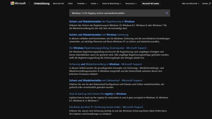This screenshot has width=212, height=119.
Task: Click the Microsoft logo
Action: pos(18,3)
